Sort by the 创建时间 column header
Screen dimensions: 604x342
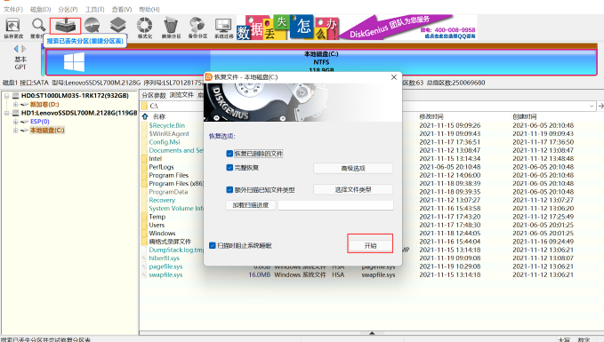point(524,116)
